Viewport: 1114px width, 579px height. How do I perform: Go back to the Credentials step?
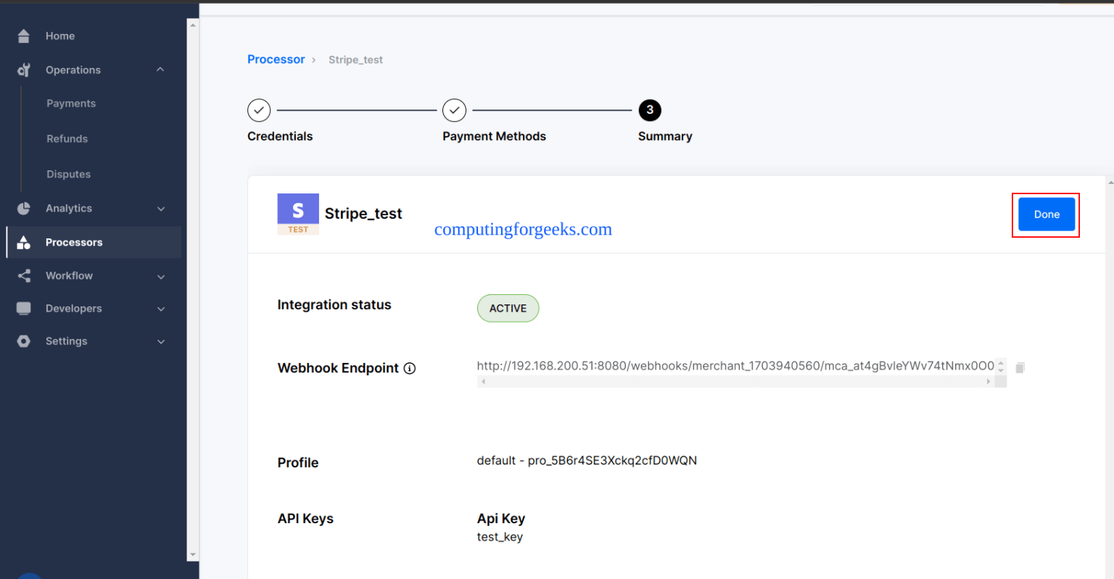(259, 110)
